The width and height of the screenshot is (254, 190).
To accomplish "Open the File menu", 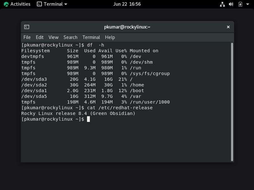I will [27, 37].
